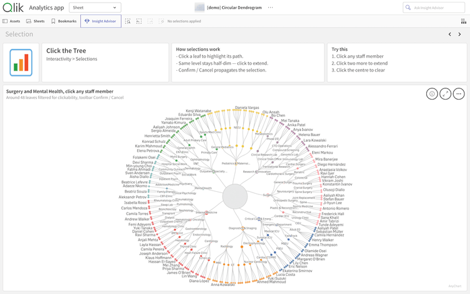Screen dimensions: 470x294
Task: Click the step forward selection icon
Action: pyautogui.click(x=150, y=21)
